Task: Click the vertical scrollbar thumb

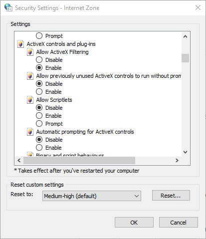Action: [185, 58]
